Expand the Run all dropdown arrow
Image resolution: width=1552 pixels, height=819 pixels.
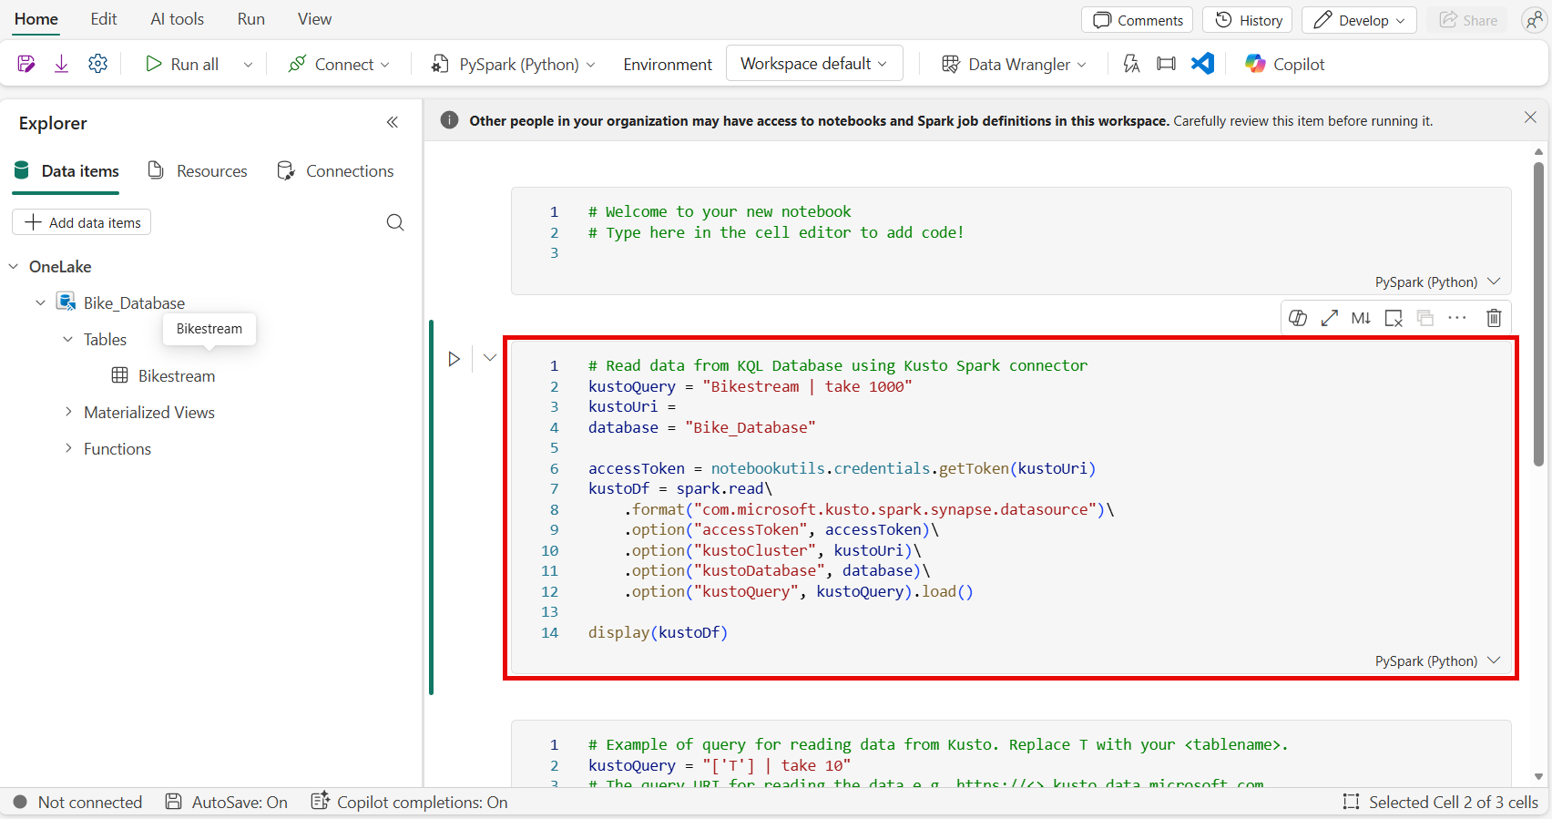coord(248,64)
